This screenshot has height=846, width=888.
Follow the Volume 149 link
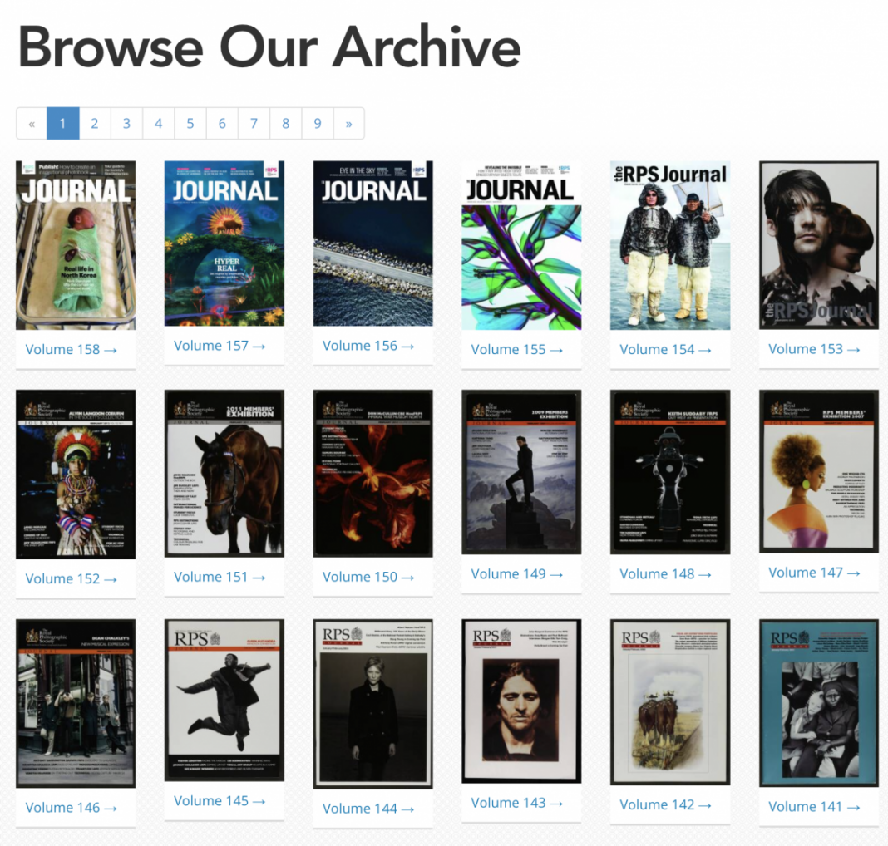click(x=516, y=573)
